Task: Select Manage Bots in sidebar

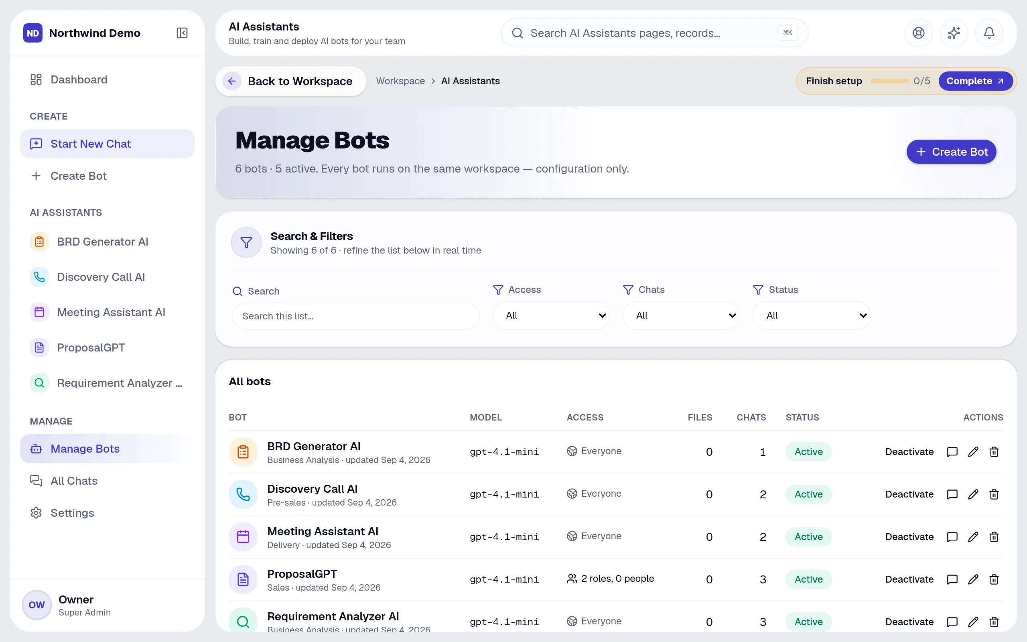Action: click(x=108, y=449)
